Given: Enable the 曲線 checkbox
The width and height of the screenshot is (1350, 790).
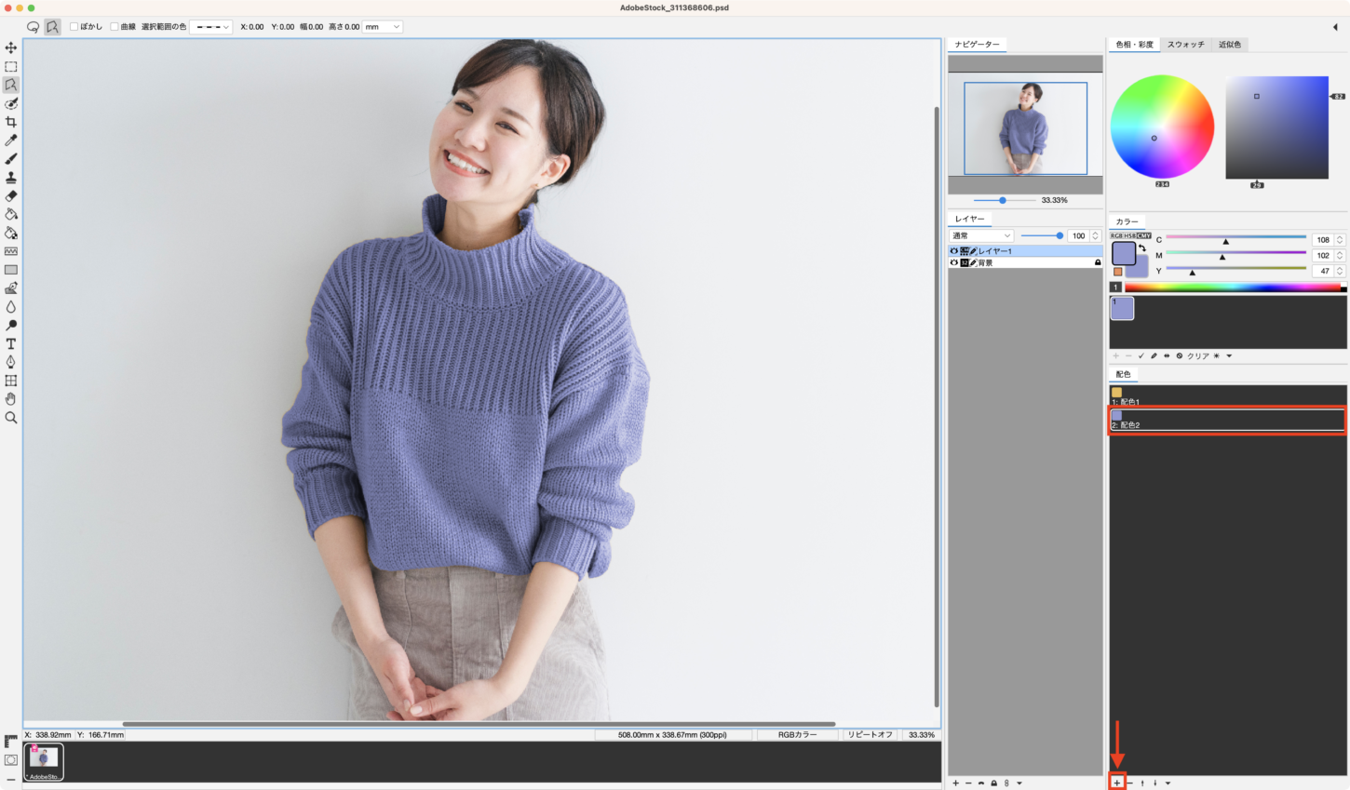Looking at the screenshot, I should pos(115,27).
